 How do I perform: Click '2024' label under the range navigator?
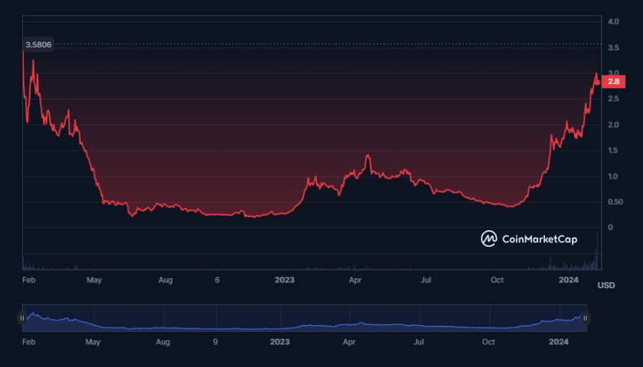559,342
